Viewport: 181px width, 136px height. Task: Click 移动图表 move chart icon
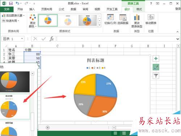[151, 19]
